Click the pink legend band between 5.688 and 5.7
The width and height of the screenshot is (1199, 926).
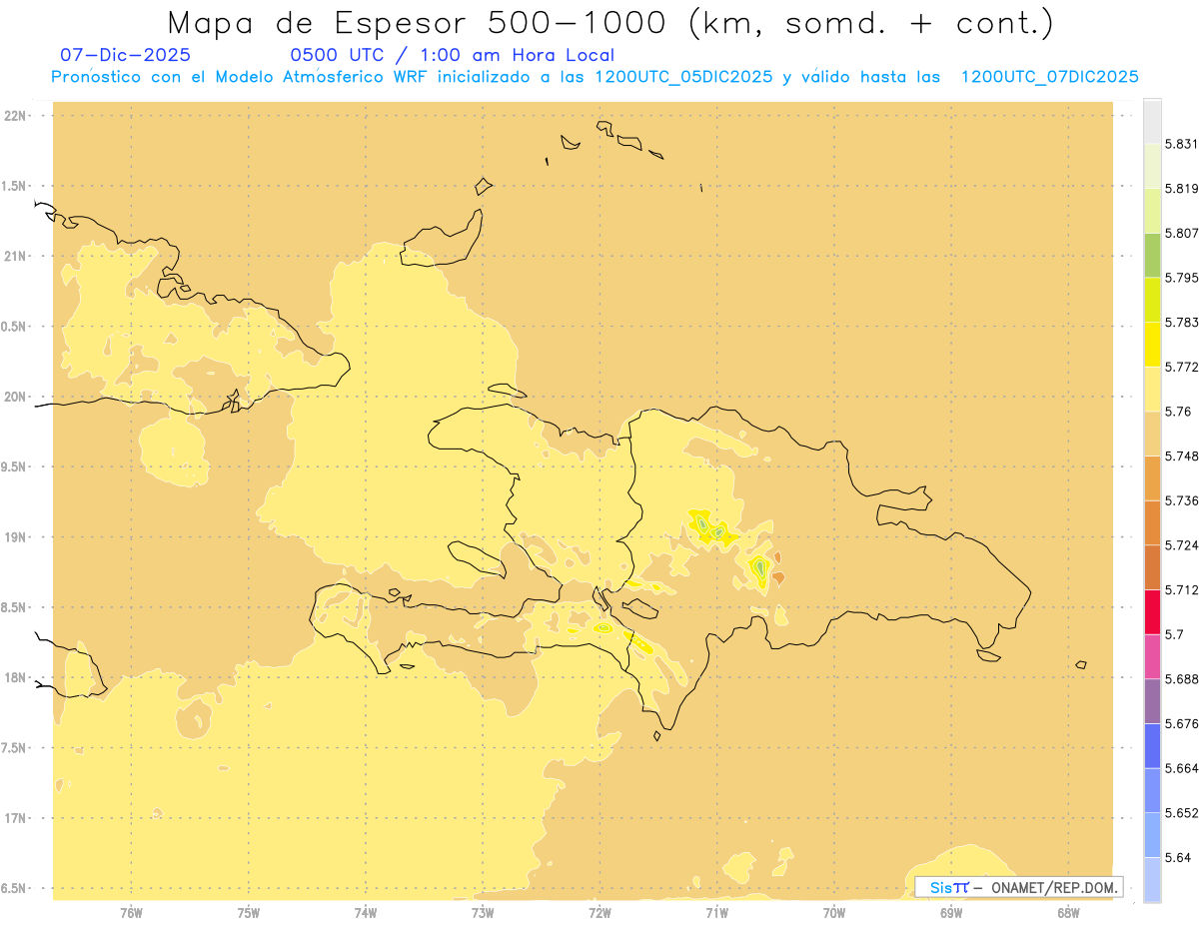1152,655
